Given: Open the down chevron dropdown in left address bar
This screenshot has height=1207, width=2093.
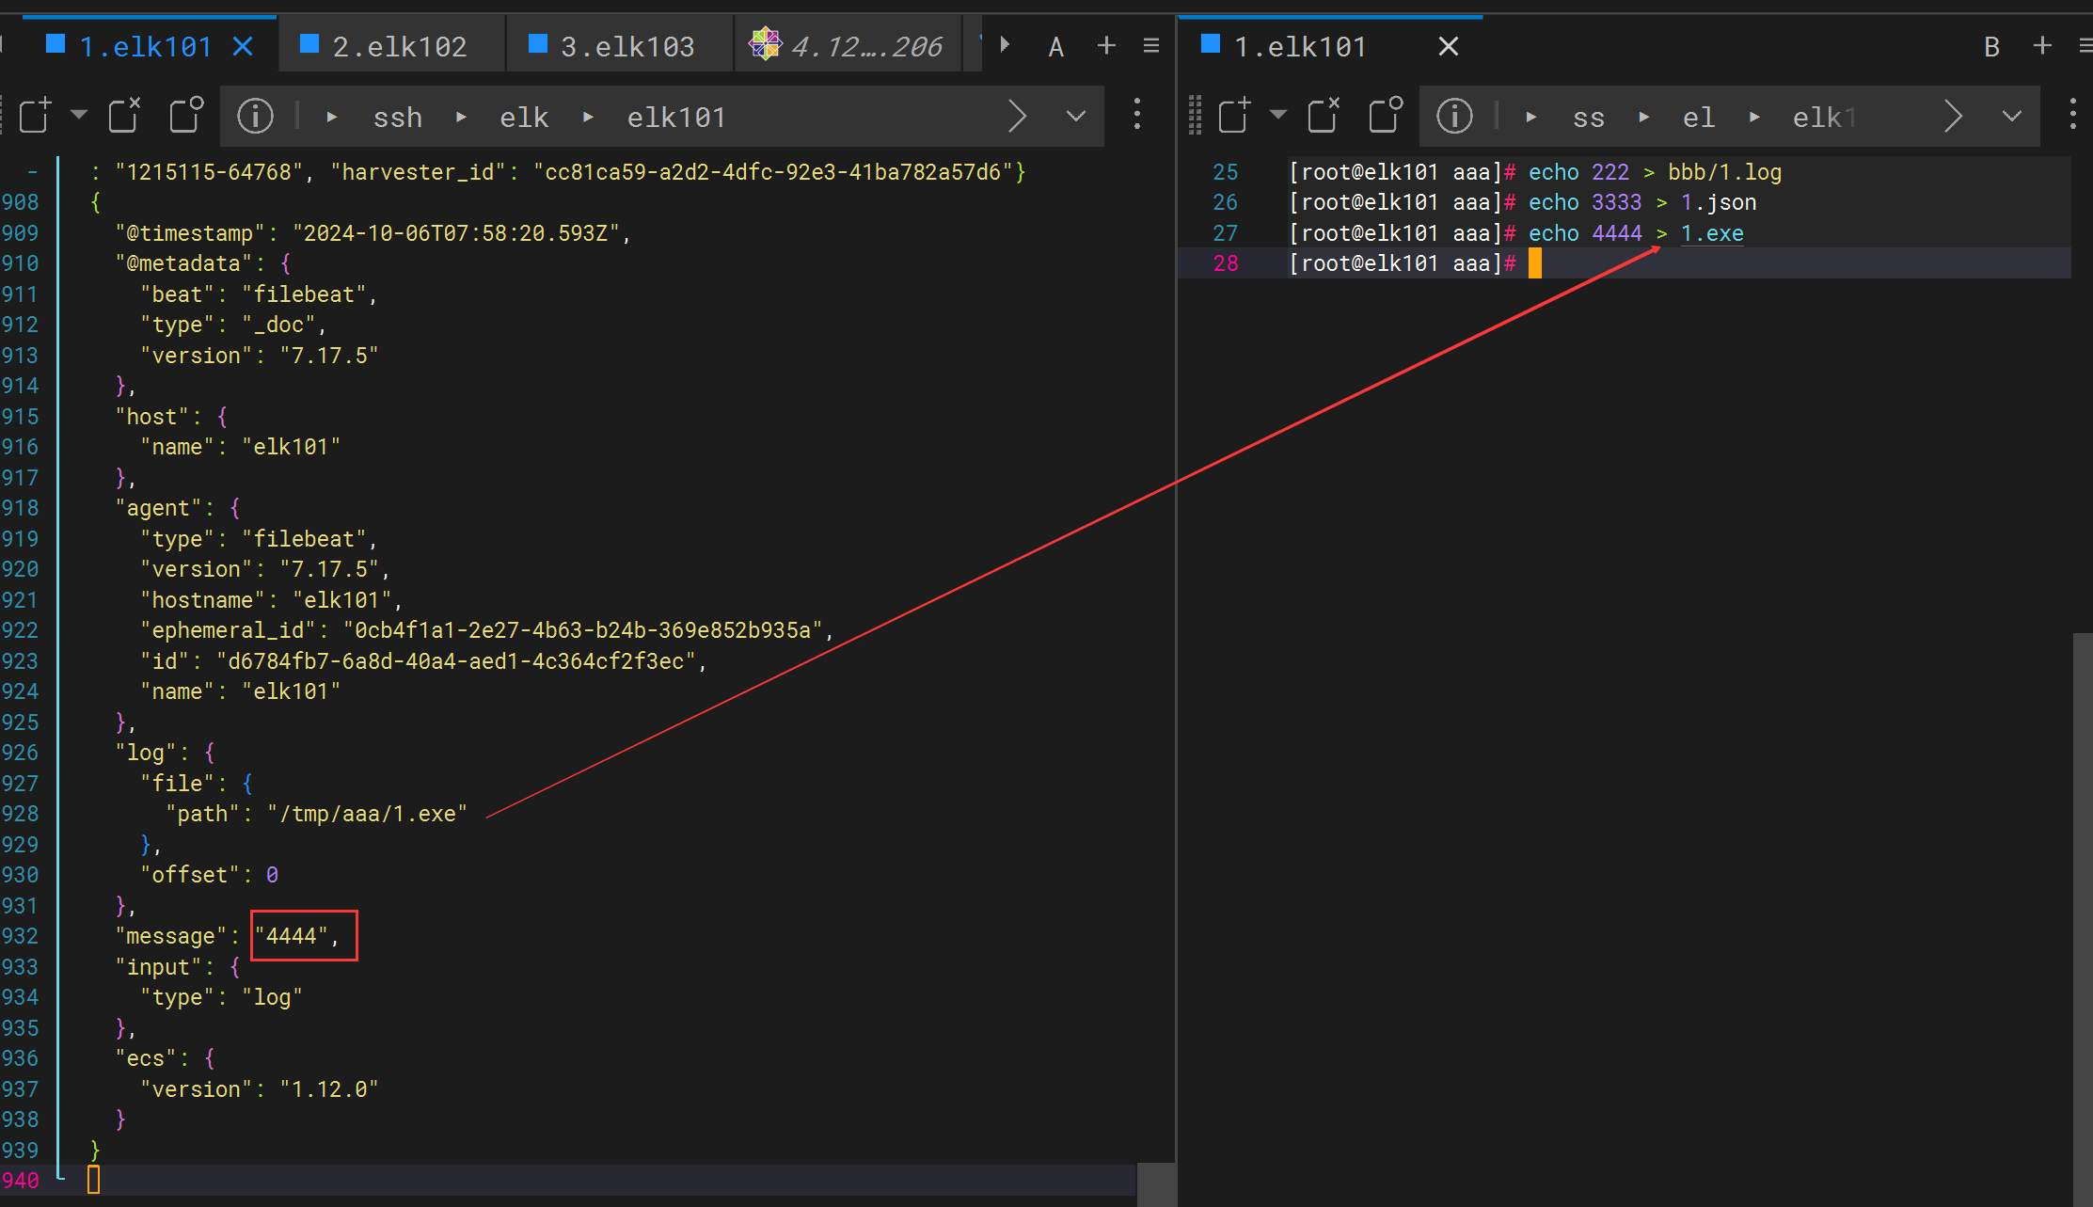Looking at the screenshot, I should 1076,117.
